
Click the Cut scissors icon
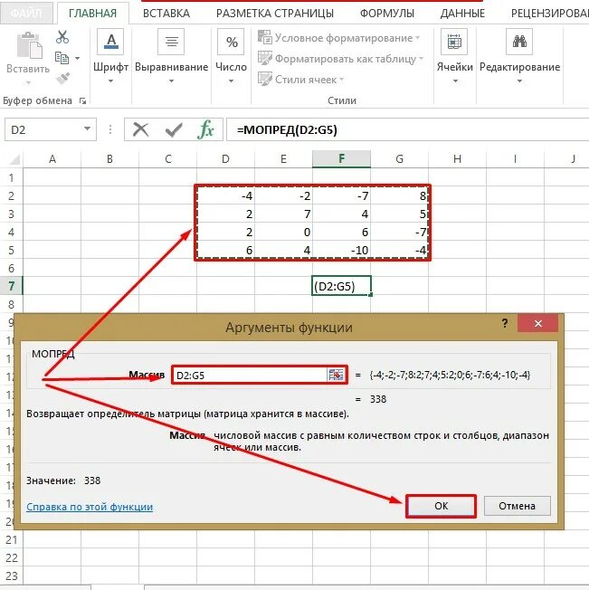(x=62, y=37)
